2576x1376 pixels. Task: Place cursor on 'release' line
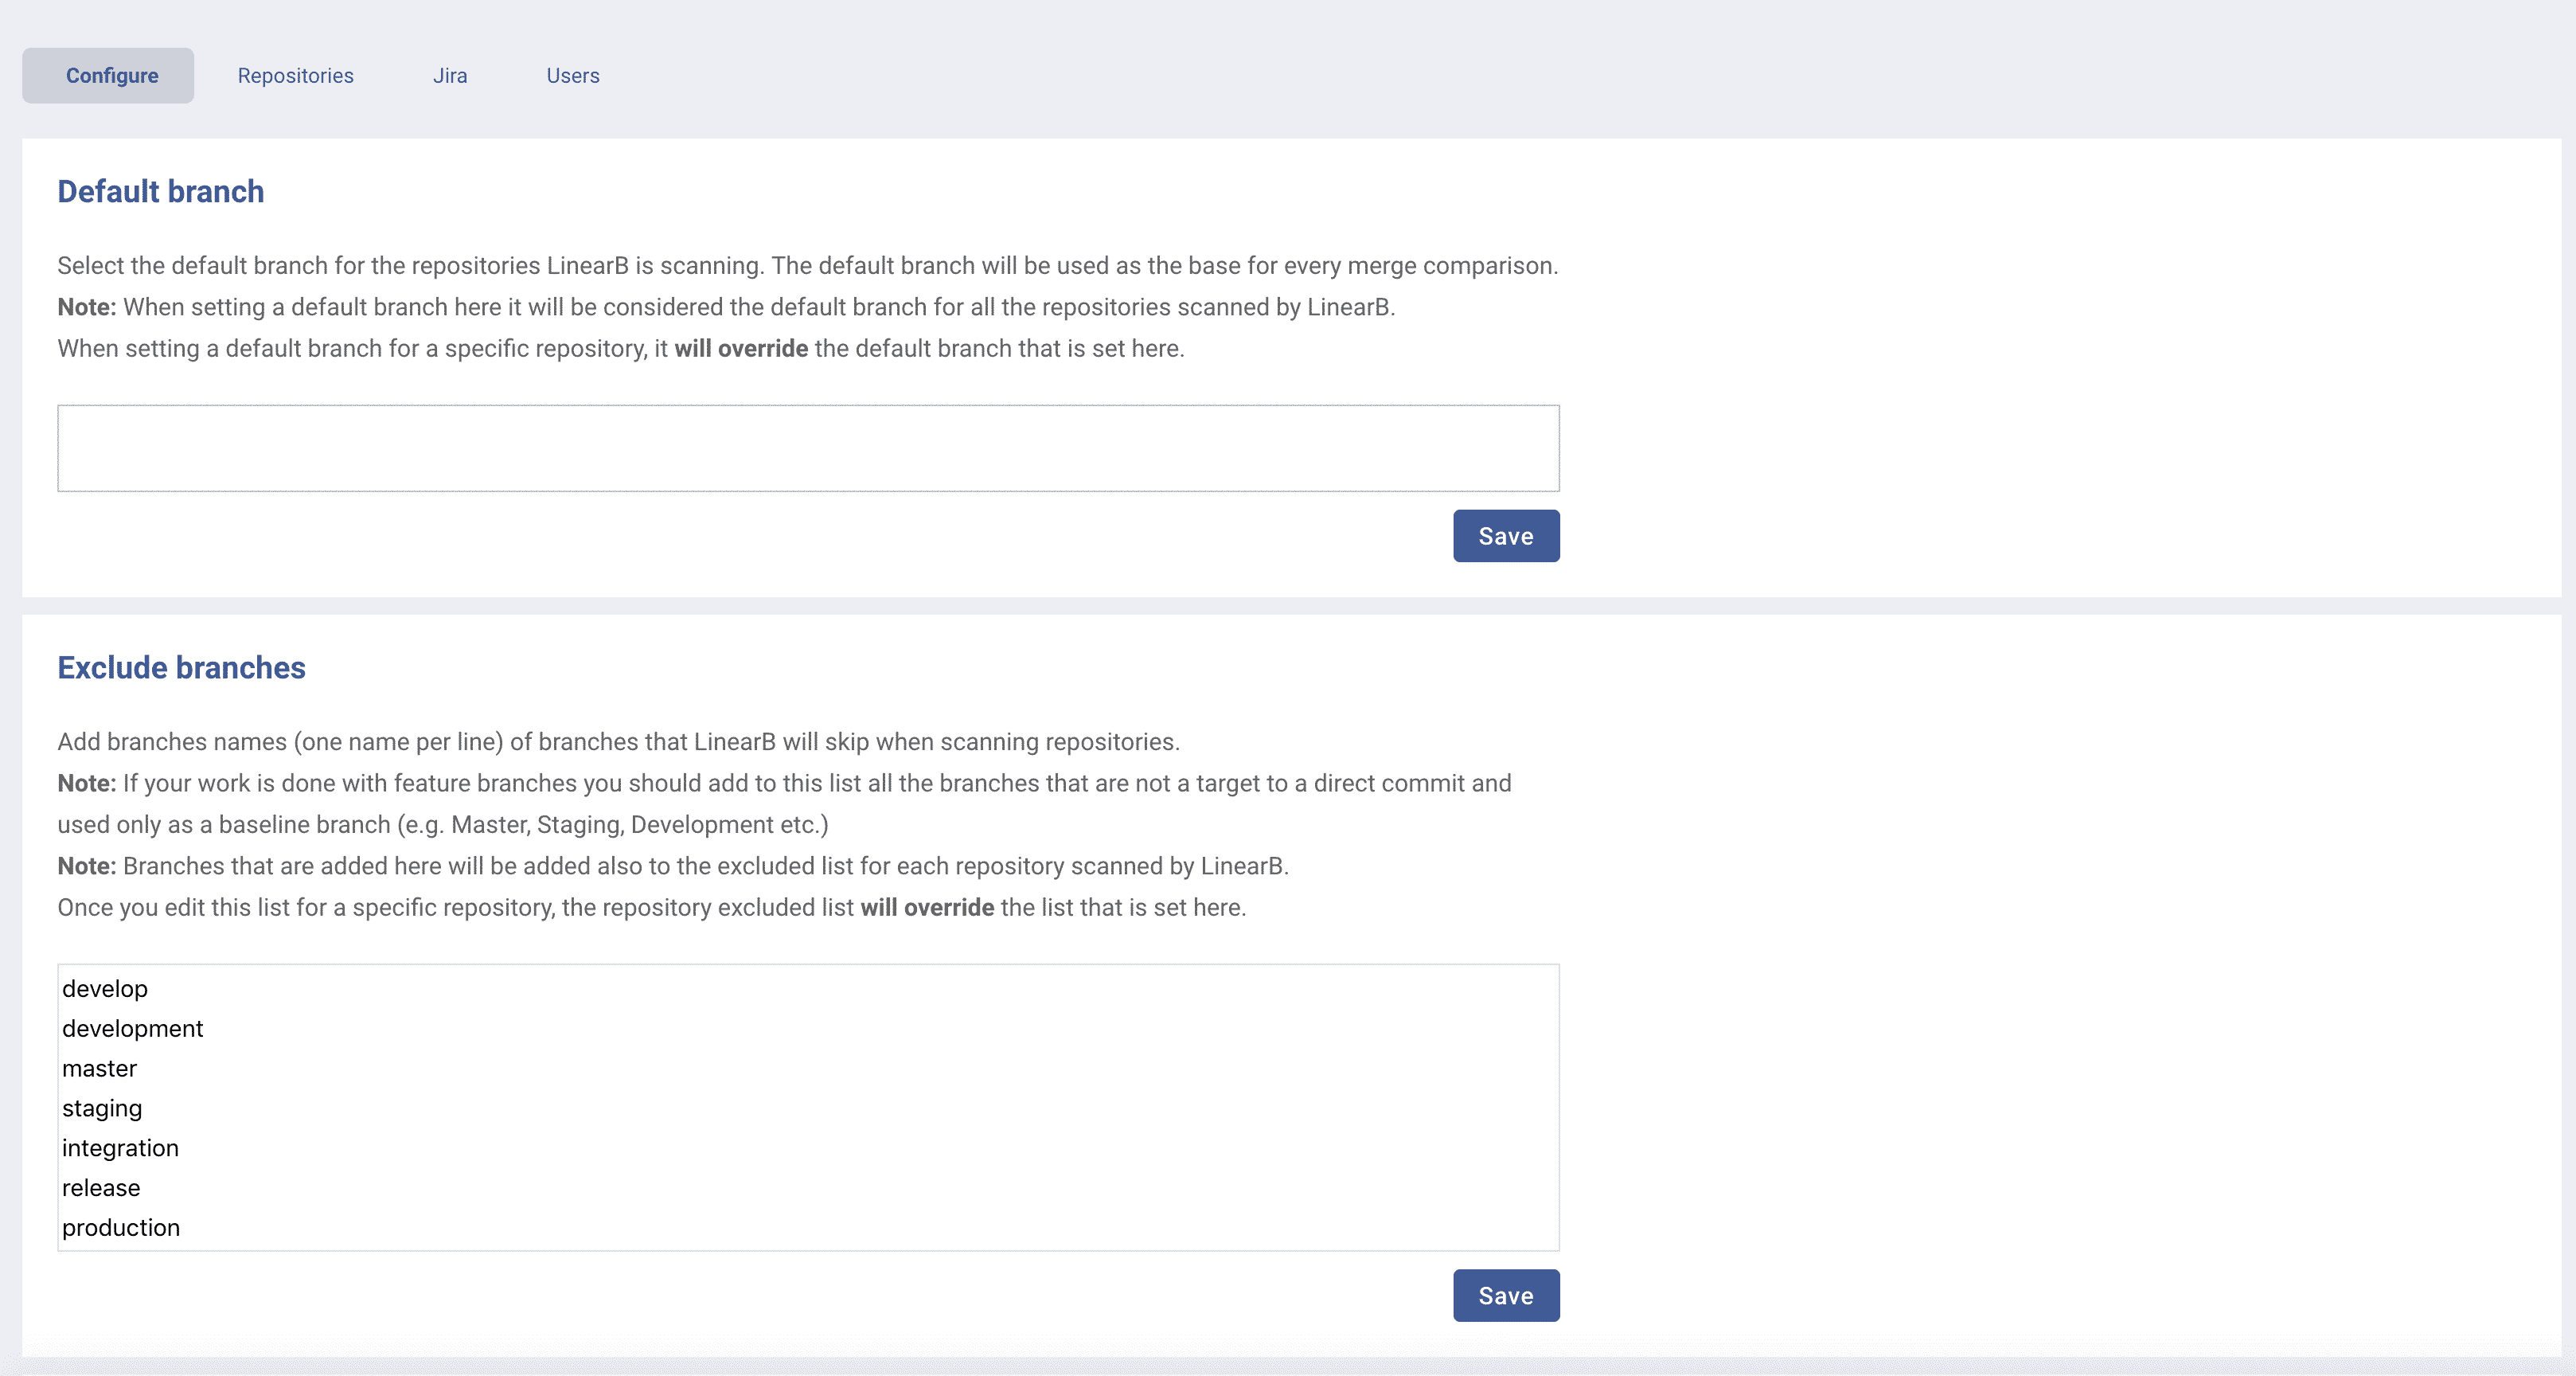[x=101, y=1188]
